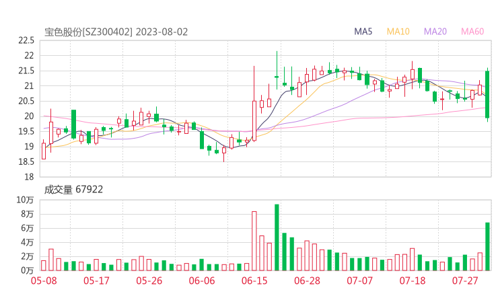Select the 05-26 date axis label
Screen dimensions: 498x296
[x=149, y=281]
